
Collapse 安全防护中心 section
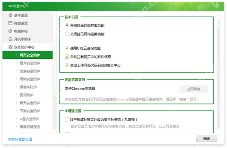click(x=27, y=47)
